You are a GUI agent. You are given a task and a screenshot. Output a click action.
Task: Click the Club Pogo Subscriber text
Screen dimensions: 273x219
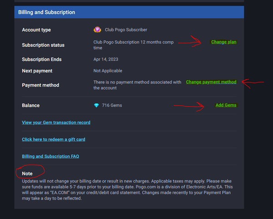click(126, 30)
